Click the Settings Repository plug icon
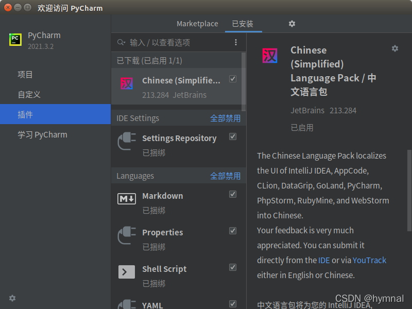The width and height of the screenshot is (412, 309). (127, 141)
